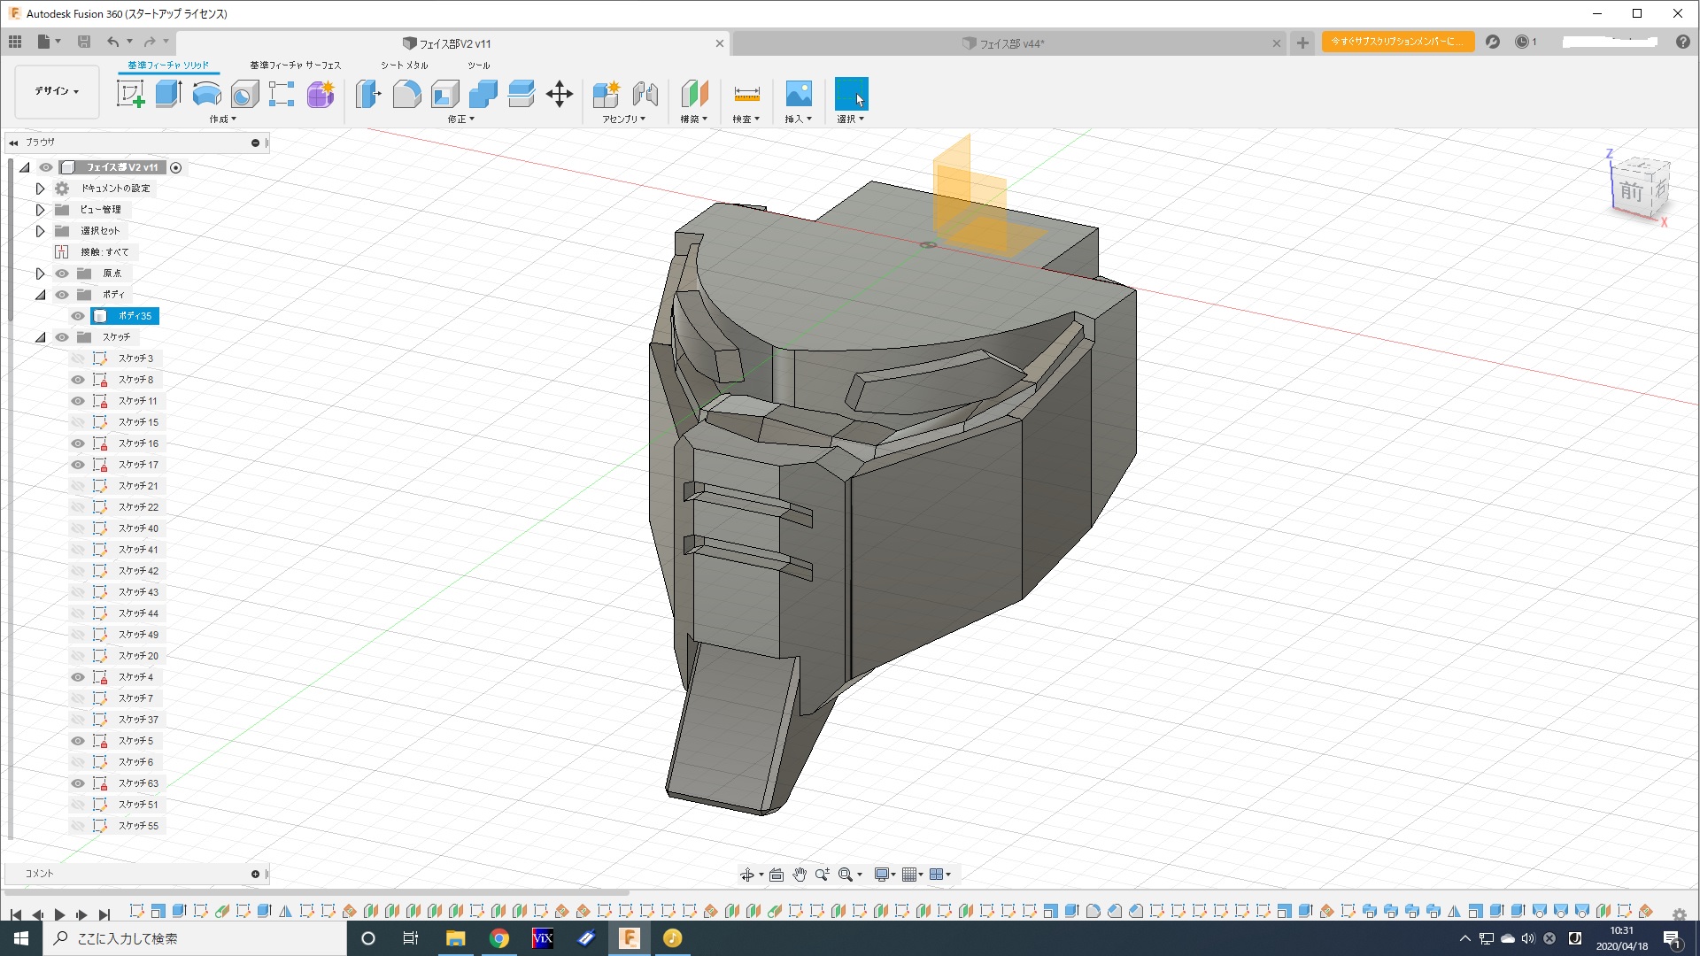This screenshot has height=956, width=1700.
Task: Expand the 原点 origin folder
Action: pyautogui.click(x=40, y=274)
